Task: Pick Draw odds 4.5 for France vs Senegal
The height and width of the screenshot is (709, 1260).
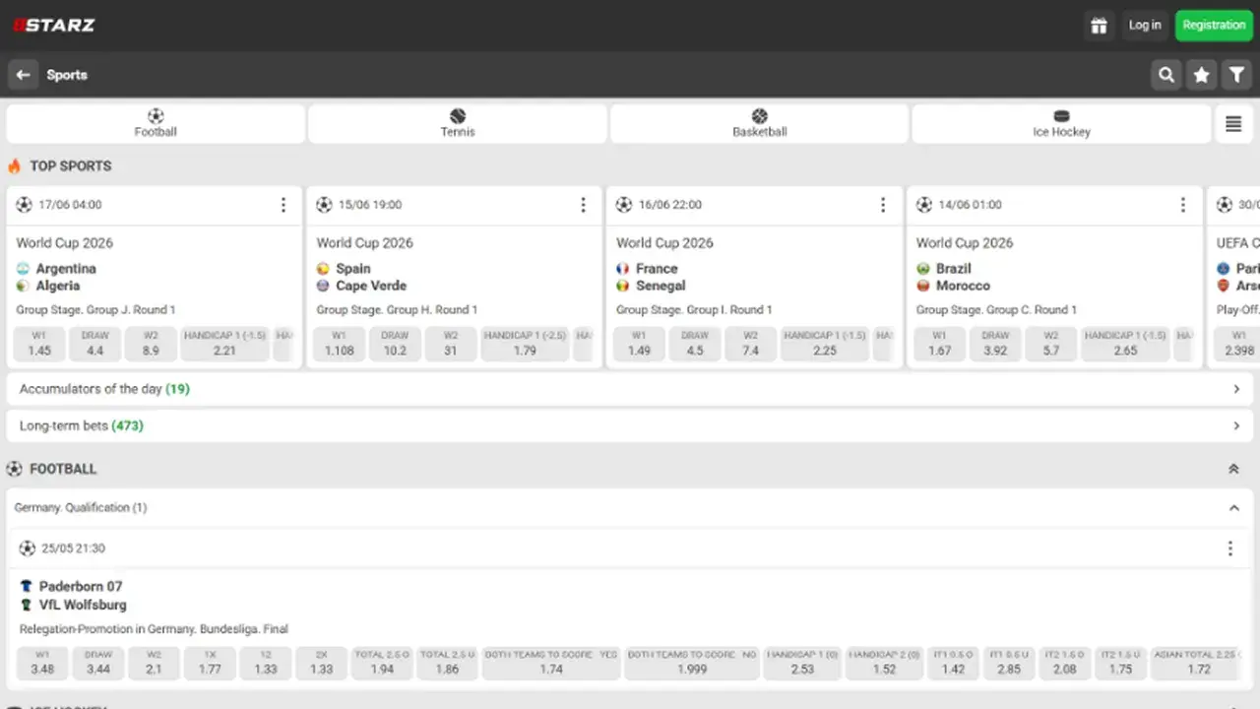Action: tap(695, 344)
